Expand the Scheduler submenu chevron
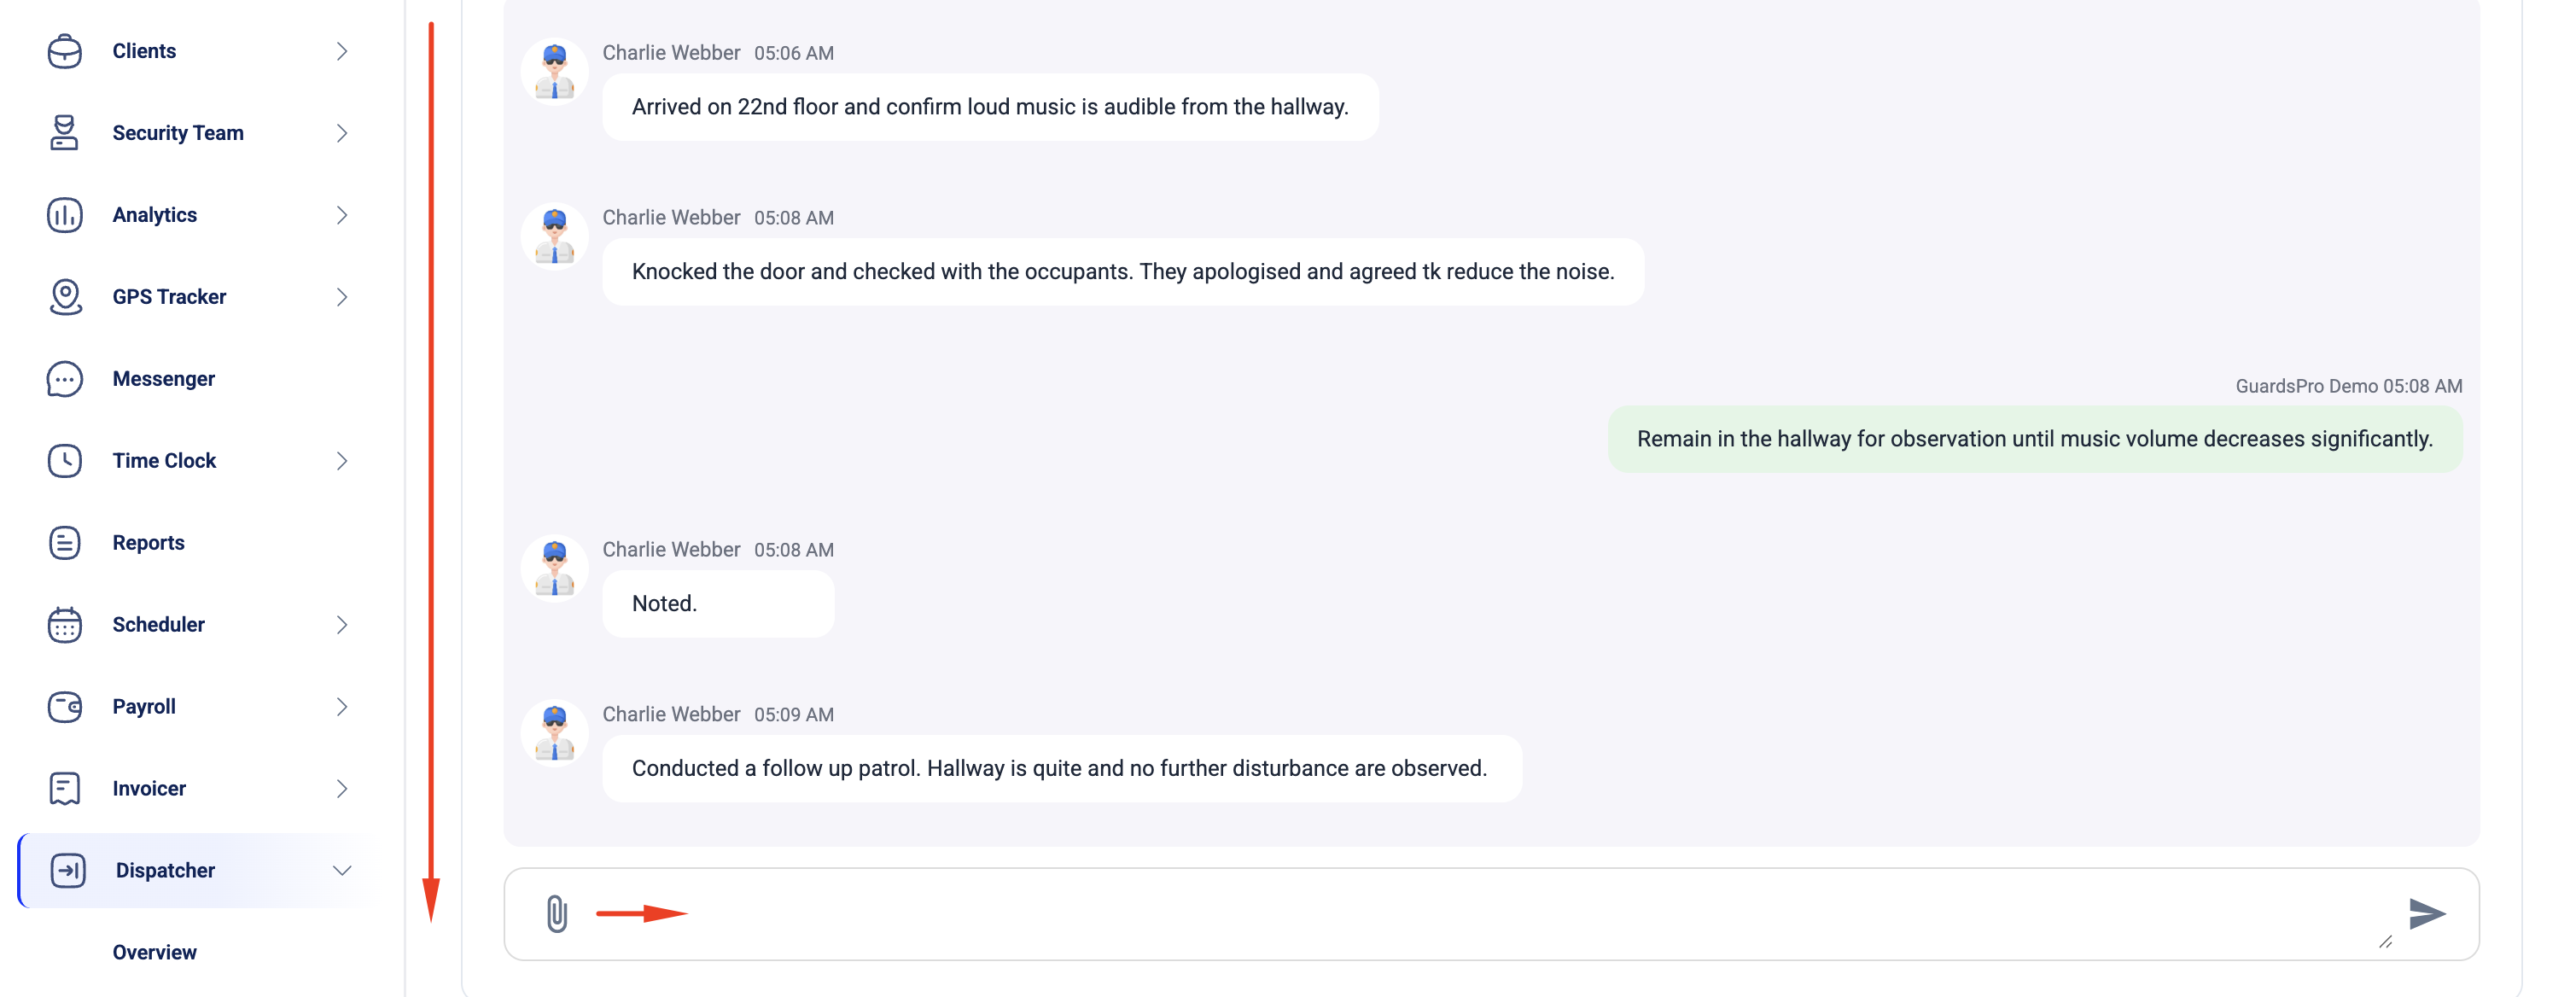This screenshot has height=997, width=2576. pos(342,625)
